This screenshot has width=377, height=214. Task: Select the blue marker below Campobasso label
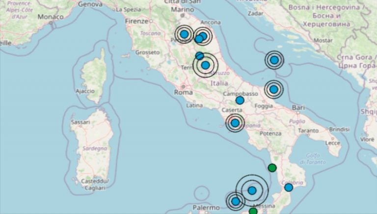point(240,100)
